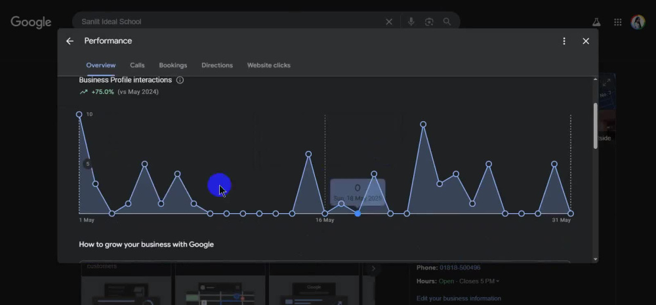Expand the photo with expand icon

tap(606, 83)
